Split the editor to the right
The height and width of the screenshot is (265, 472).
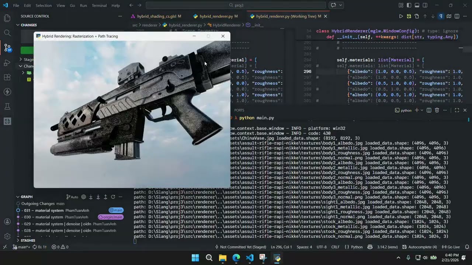(457, 16)
